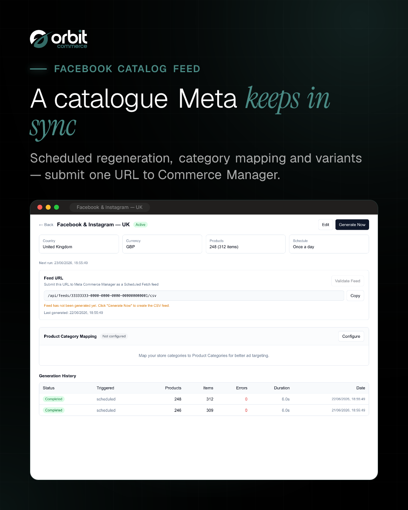The height and width of the screenshot is (510, 408).
Task: Click the red close window dot
Action: coord(40,207)
